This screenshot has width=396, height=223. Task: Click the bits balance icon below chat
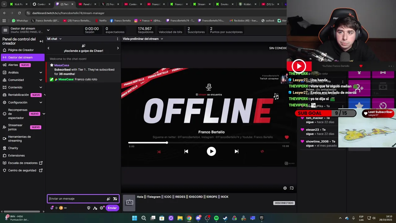click(x=52, y=208)
